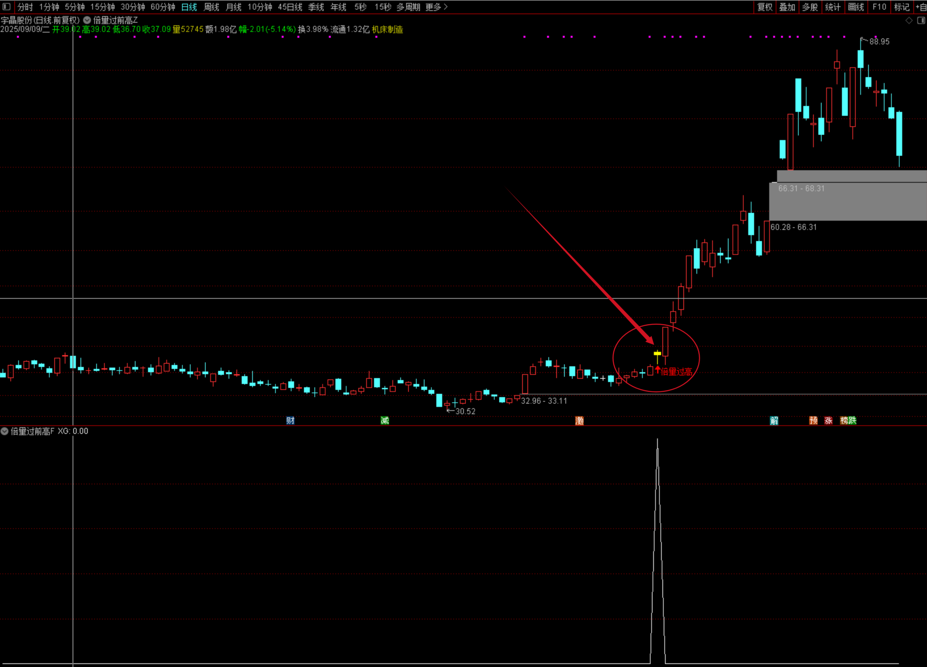Click the 机床制造 industry link

click(387, 29)
